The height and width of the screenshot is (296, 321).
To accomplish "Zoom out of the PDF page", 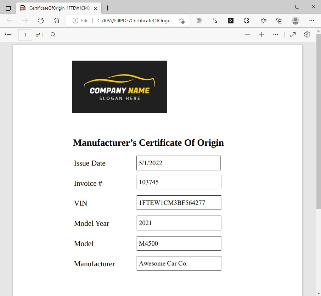I will point(247,35).
